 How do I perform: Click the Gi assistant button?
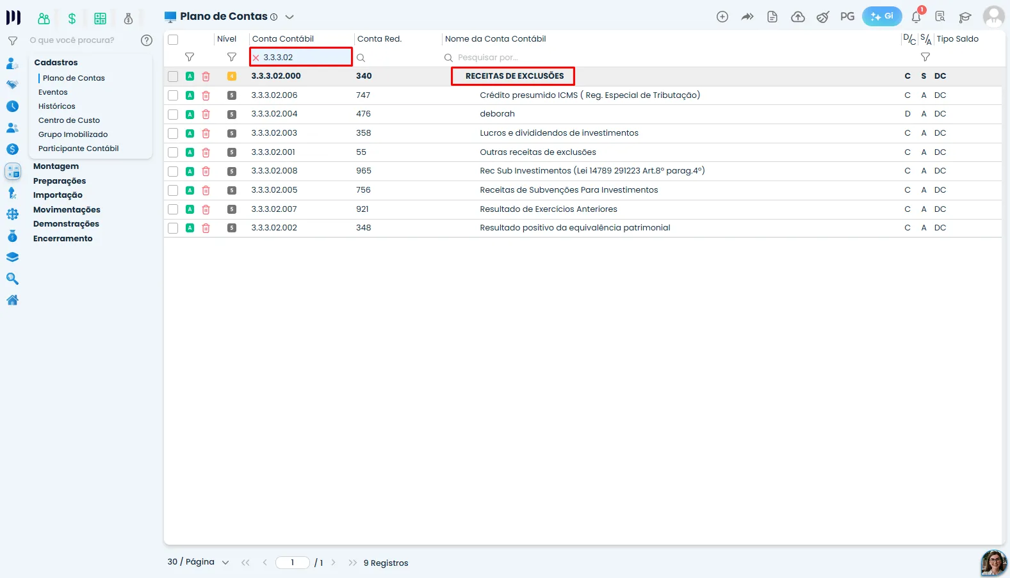882,17
